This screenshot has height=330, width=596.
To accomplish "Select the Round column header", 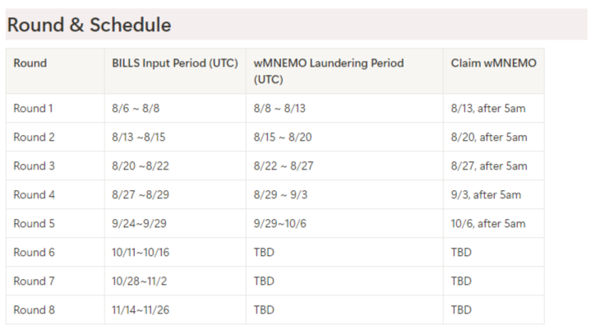I will [30, 63].
